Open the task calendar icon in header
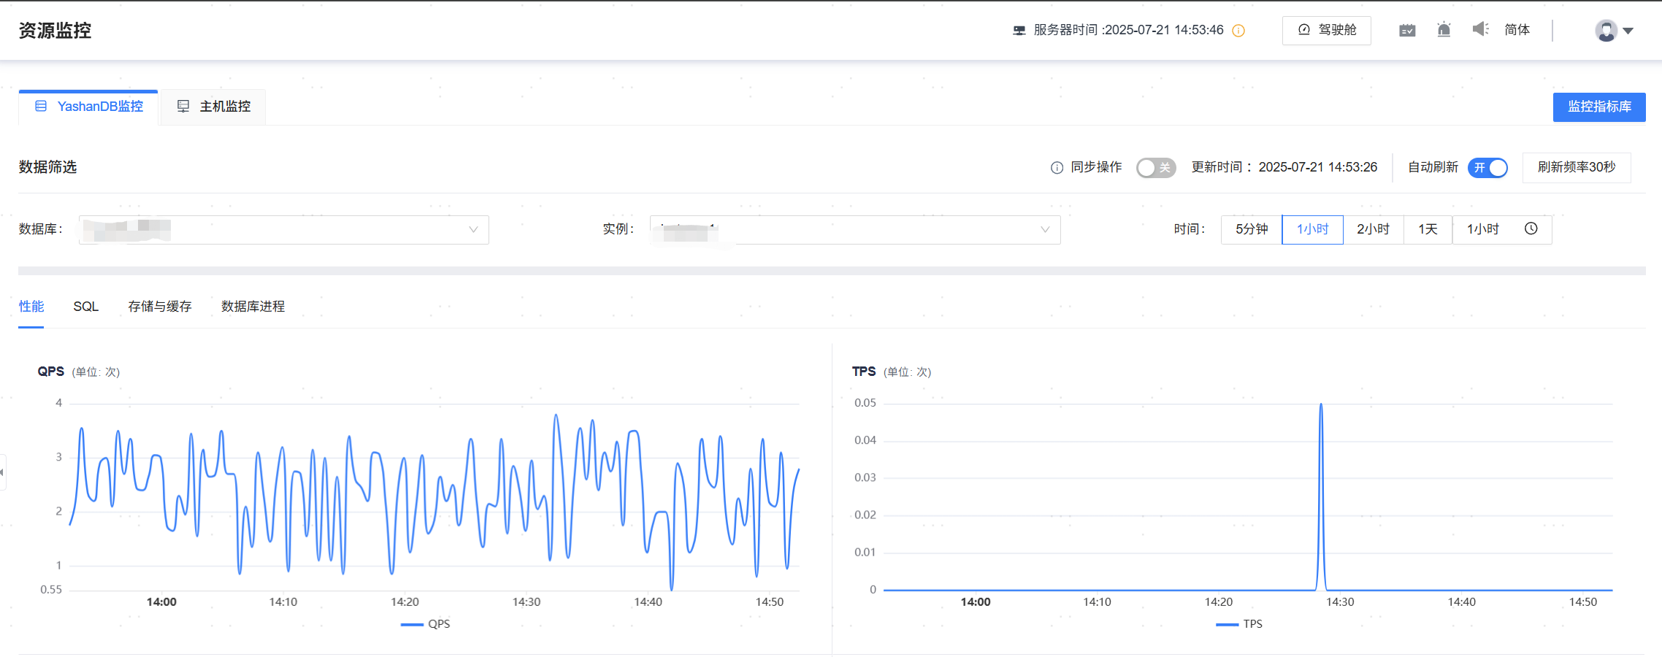The height and width of the screenshot is (657, 1662). 1407,30
